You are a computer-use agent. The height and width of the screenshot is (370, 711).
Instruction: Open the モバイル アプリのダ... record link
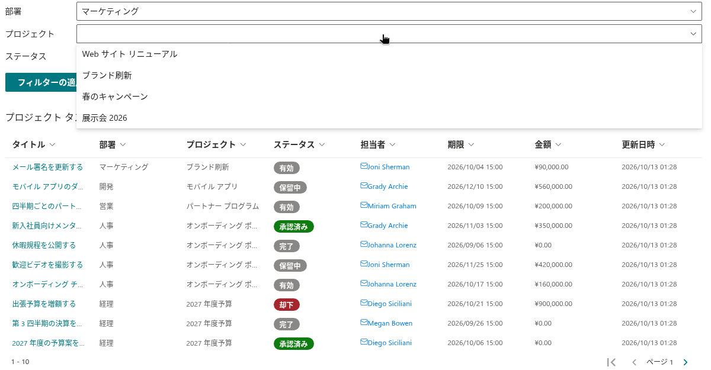tap(48, 186)
